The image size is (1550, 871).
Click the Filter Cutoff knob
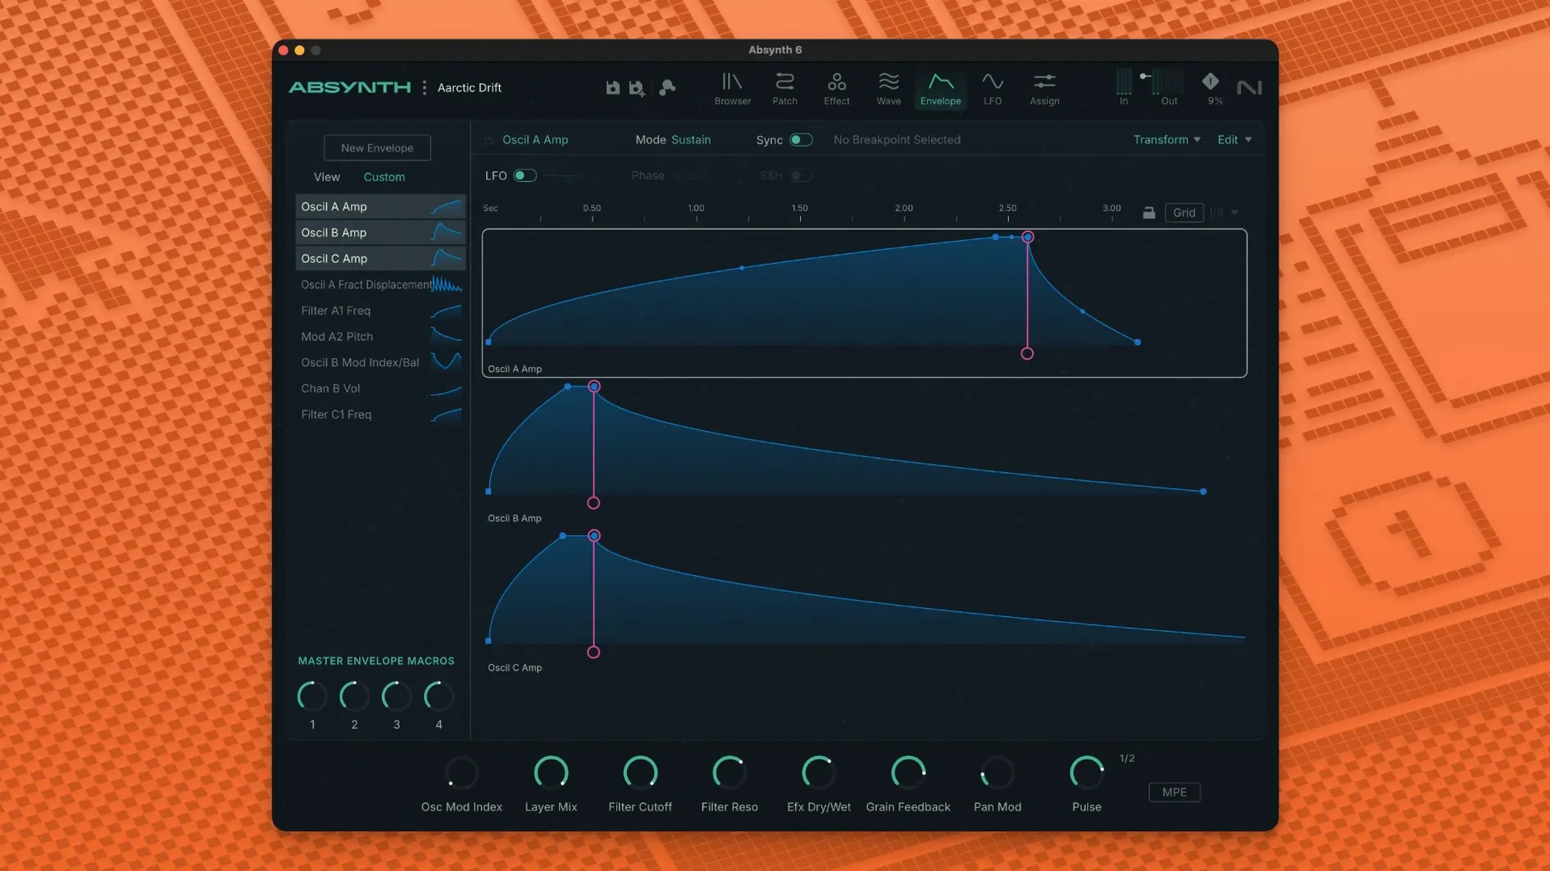click(x=640, y=773)
